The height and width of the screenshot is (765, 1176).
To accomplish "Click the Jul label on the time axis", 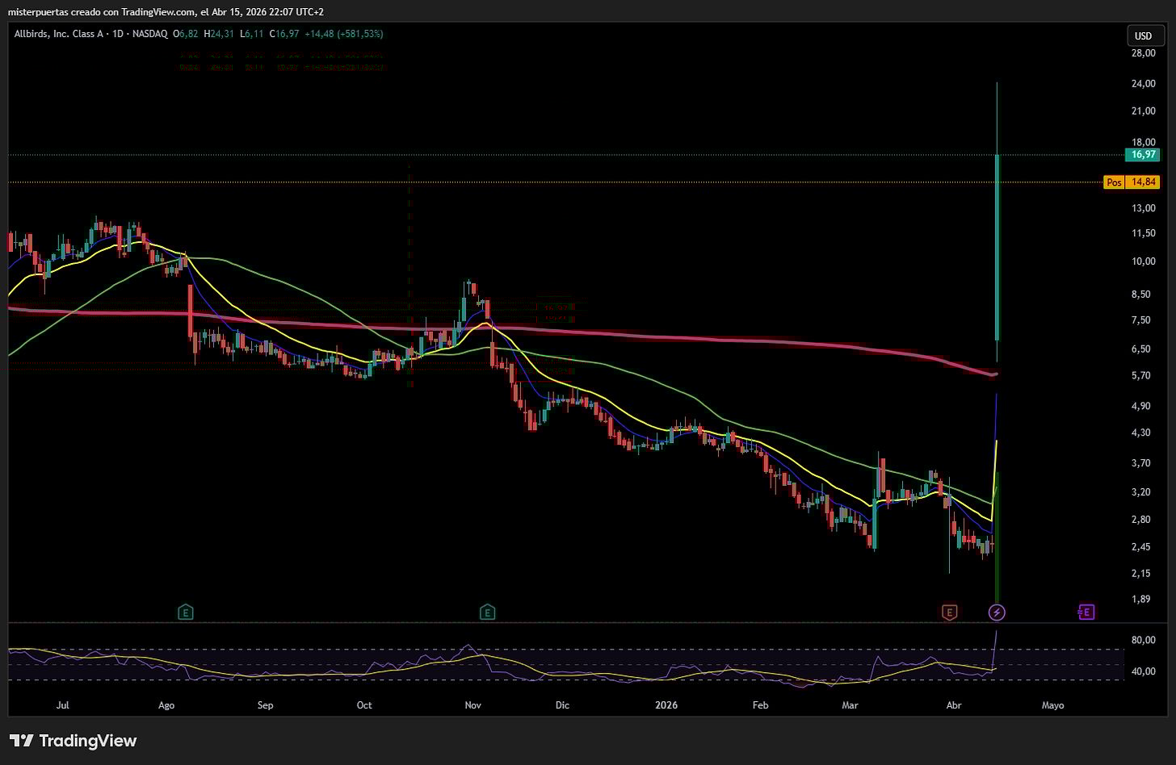I will pyautogui.click(x=63, y=705).
